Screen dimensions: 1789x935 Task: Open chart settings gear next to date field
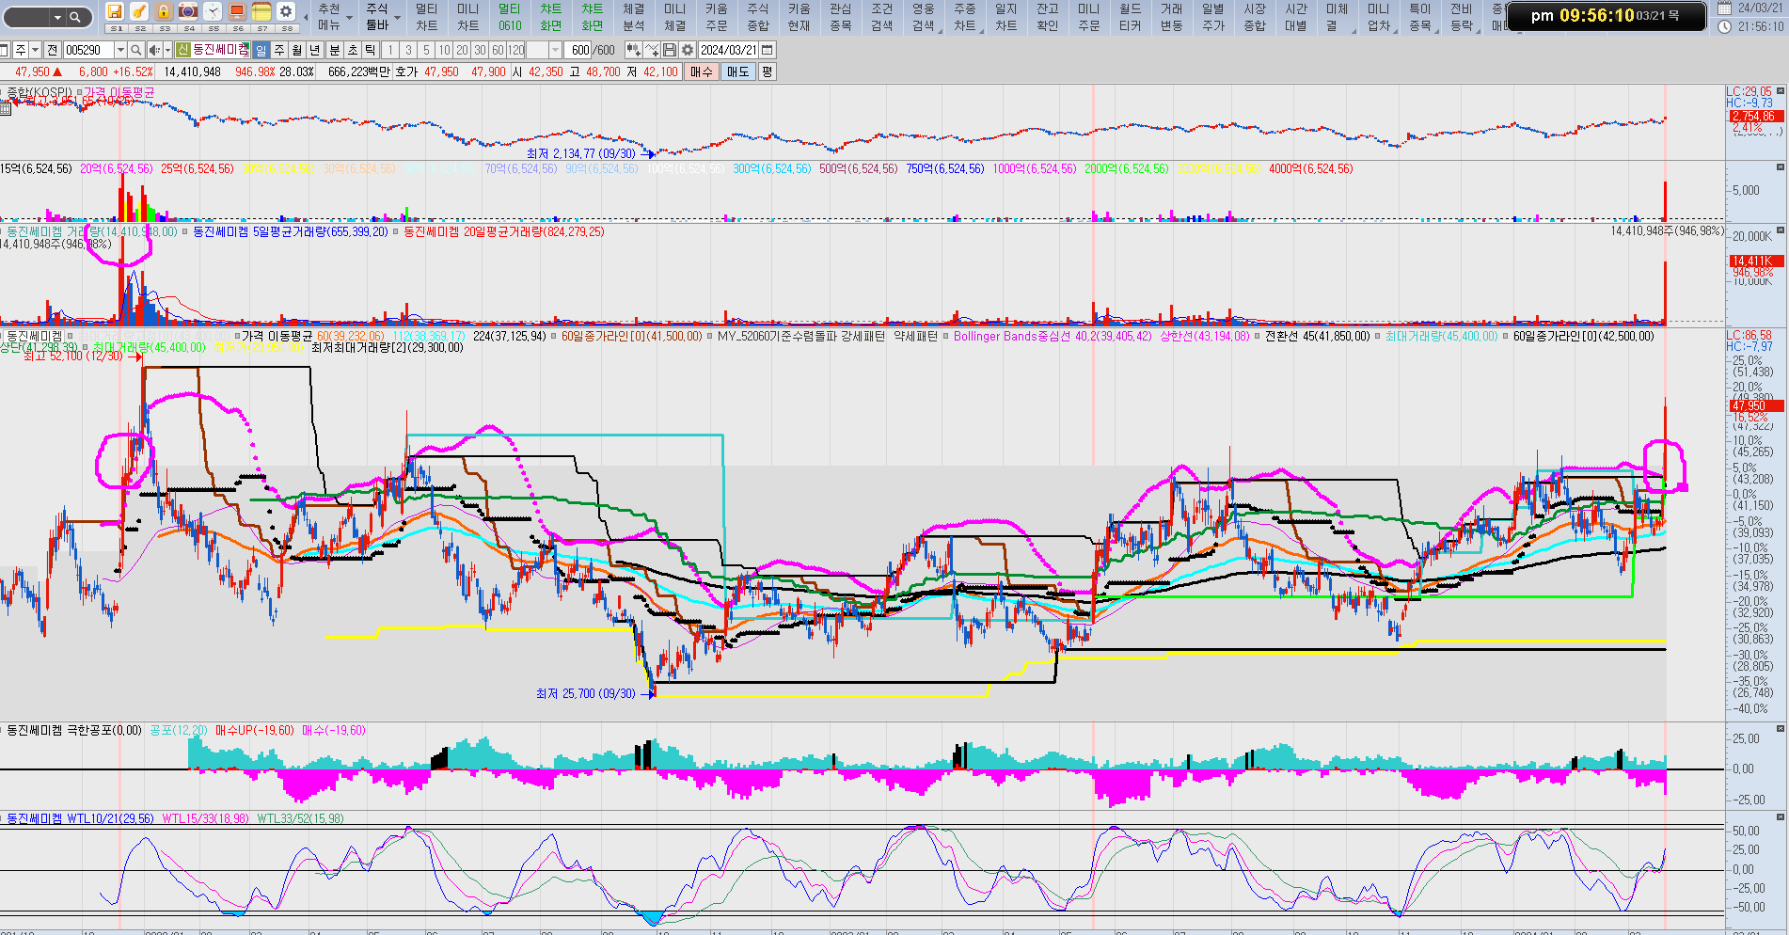688,50
